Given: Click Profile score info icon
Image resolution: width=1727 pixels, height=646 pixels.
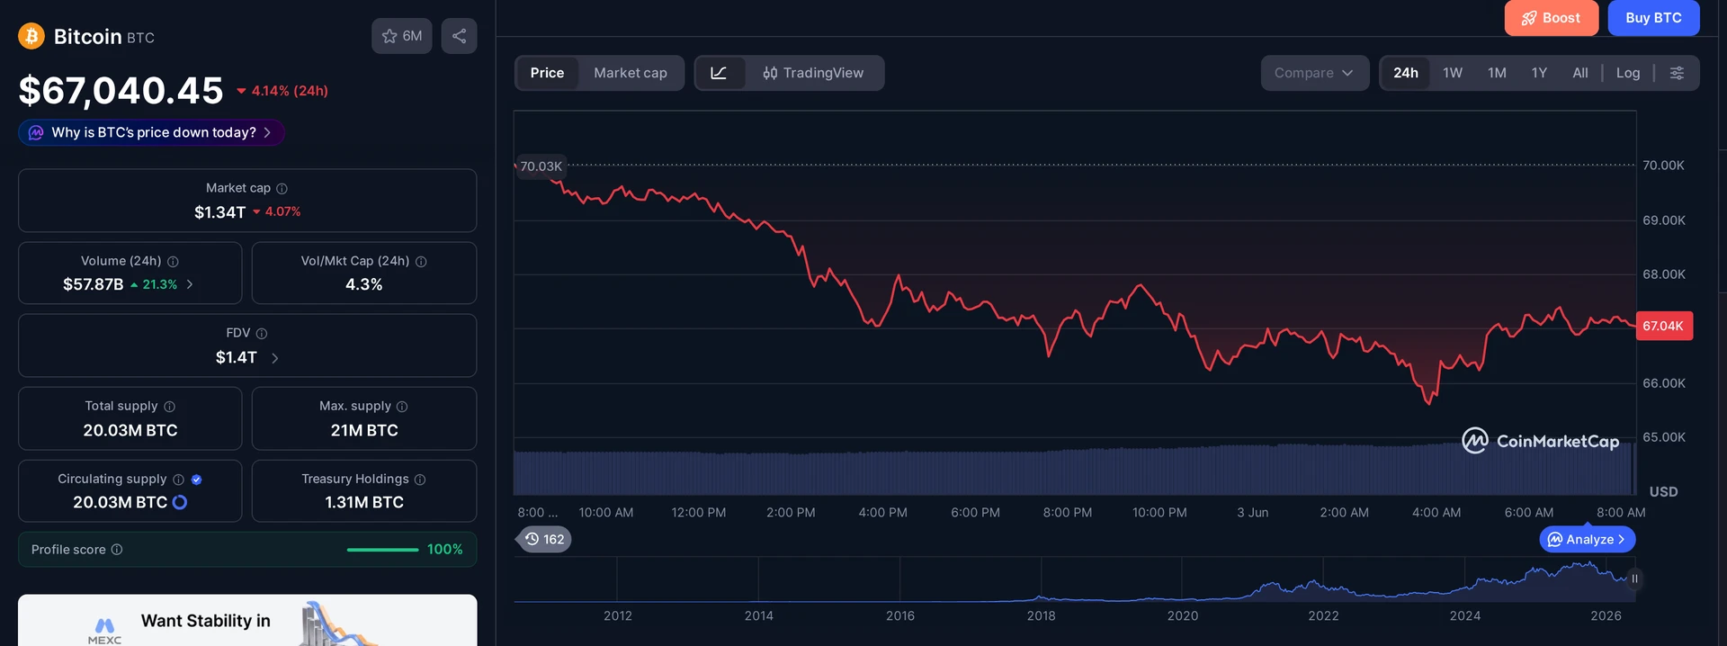Looking at the screenshot, I should (x=117, y=550).
